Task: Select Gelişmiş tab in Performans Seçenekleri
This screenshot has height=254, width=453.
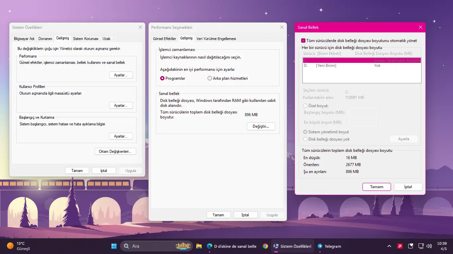Action: click(x=186, y=38)
